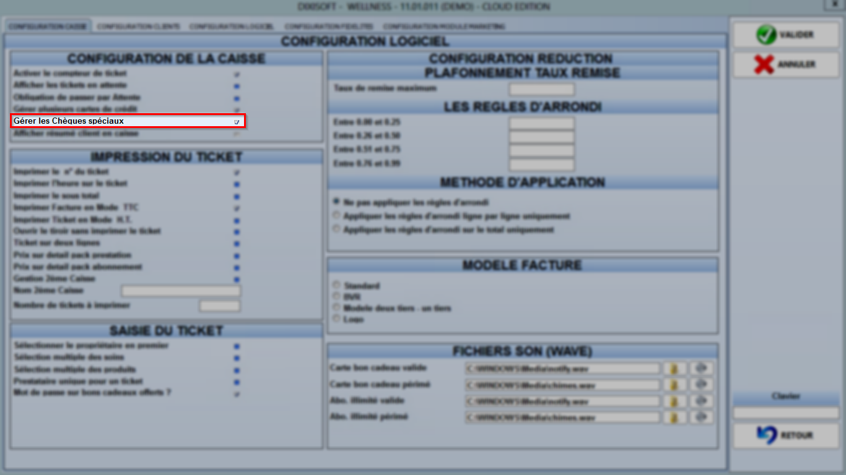Choose the Standard invoice model option
Screen dimensions: 846x475
coord(336,285)
